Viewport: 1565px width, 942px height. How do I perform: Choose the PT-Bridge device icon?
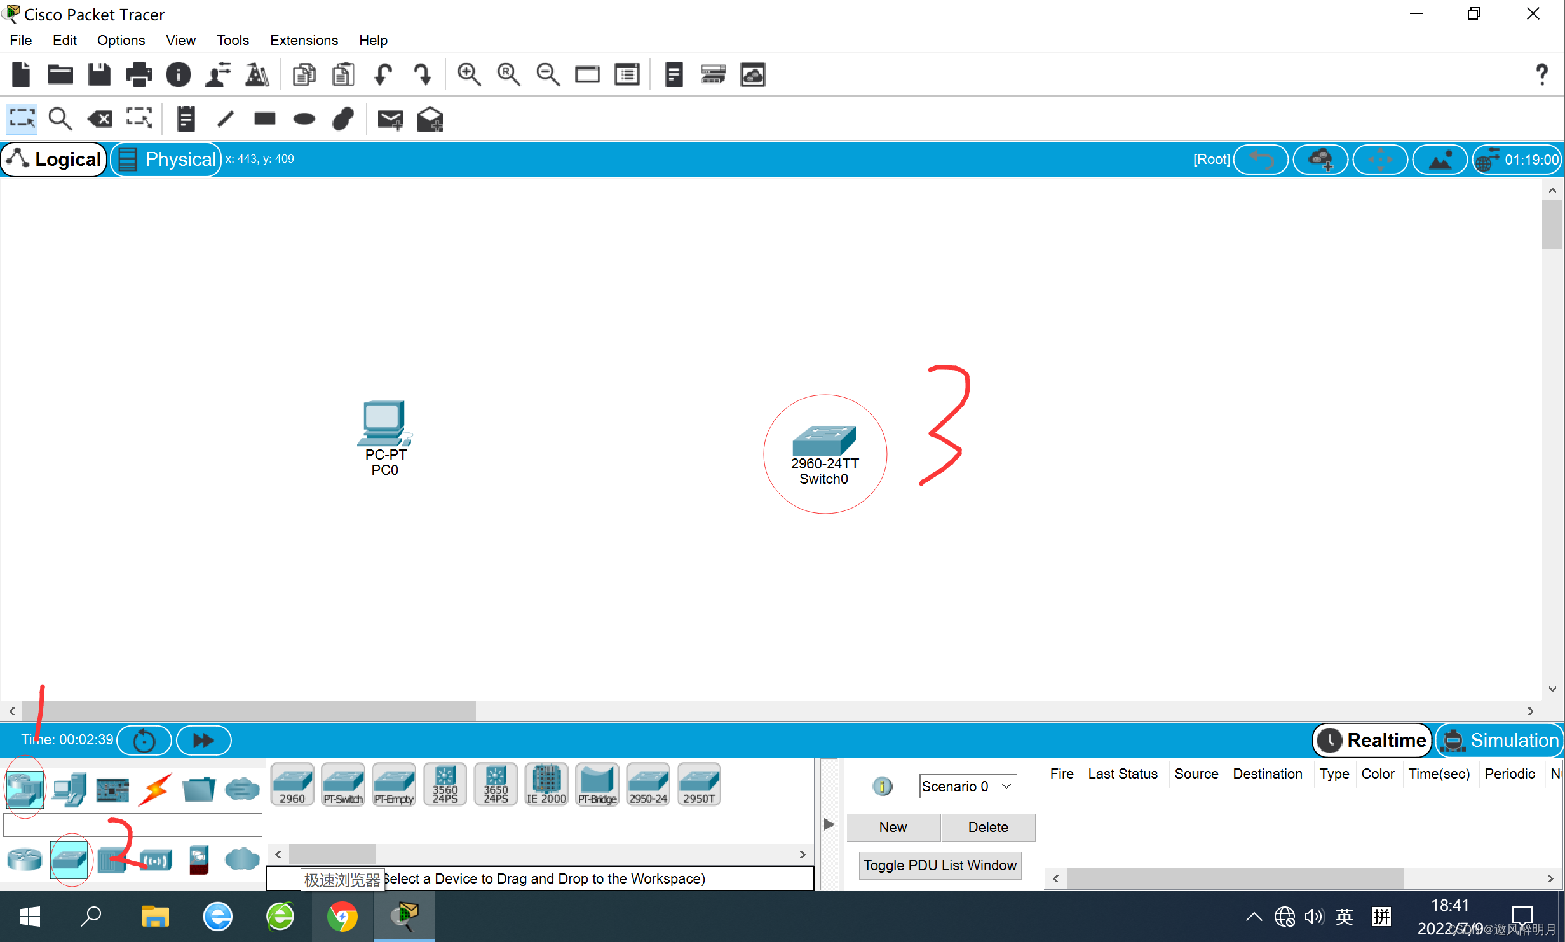[597, 784]
